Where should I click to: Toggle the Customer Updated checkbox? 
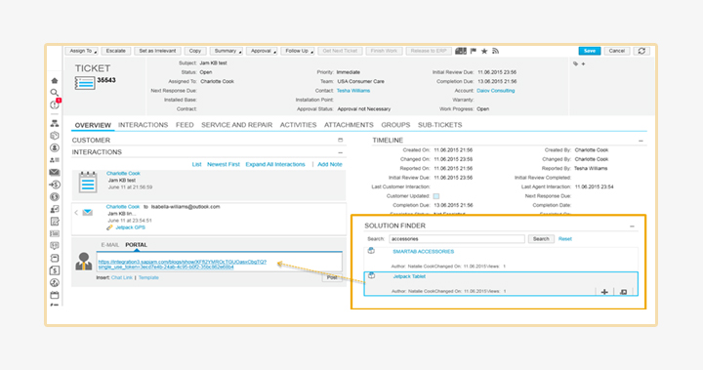436,196
